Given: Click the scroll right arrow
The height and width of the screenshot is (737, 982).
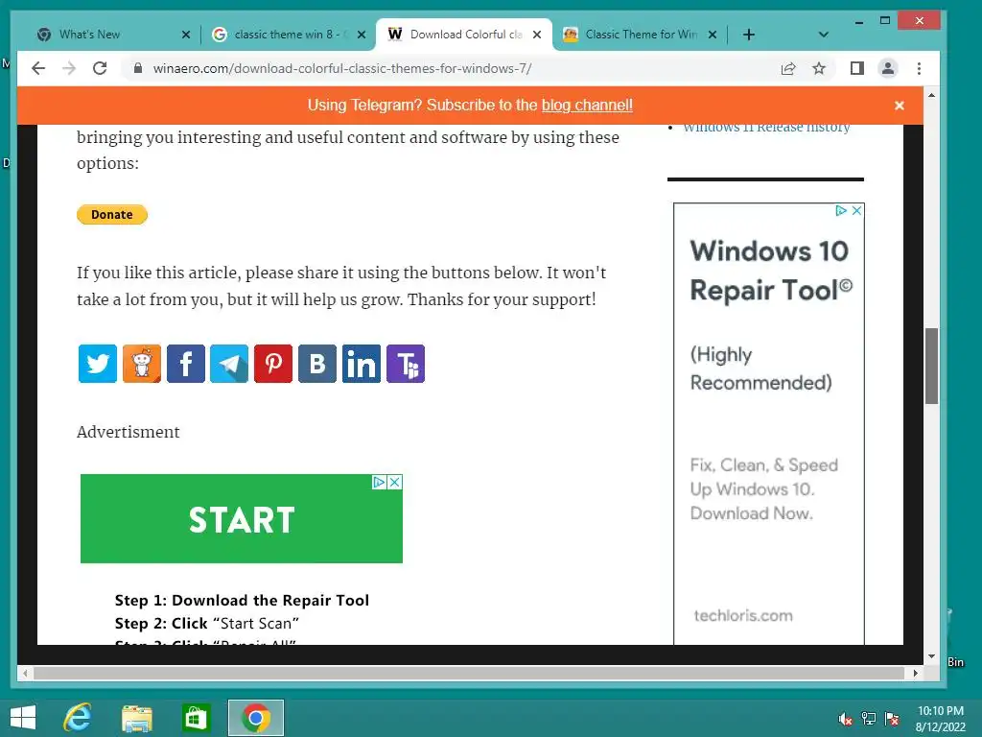Looking at the screenshot, I should pos(915,674).
